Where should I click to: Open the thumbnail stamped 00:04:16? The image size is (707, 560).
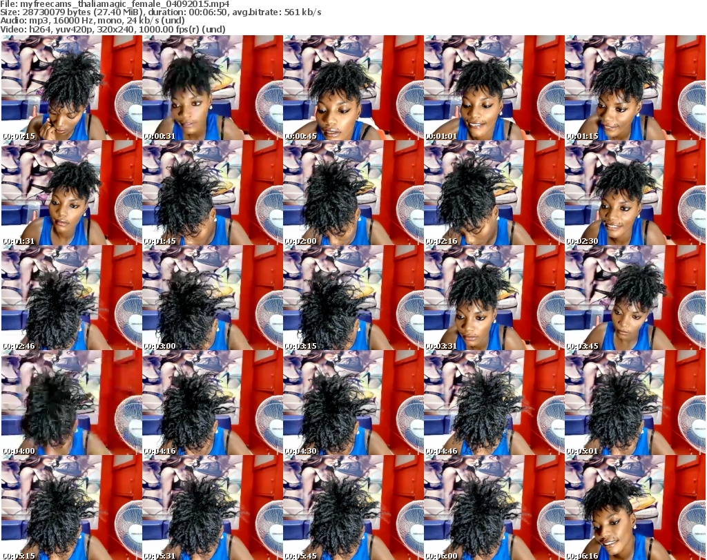coord(213,403)
